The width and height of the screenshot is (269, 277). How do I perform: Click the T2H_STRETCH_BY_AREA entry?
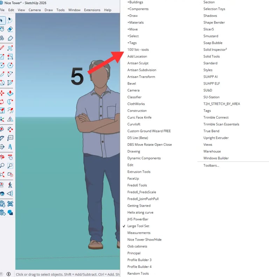coord(222,104)
